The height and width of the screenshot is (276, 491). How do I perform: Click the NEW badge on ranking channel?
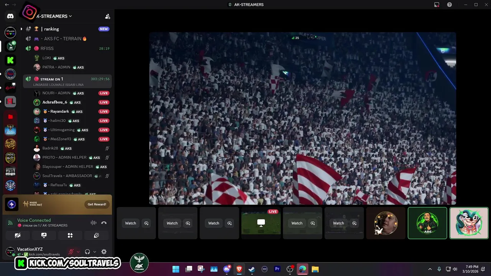[104, 29]
